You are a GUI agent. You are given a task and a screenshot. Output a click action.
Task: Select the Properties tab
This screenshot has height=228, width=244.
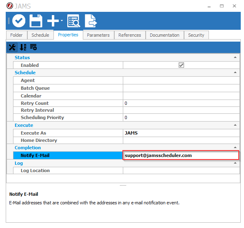click(68, 35)
